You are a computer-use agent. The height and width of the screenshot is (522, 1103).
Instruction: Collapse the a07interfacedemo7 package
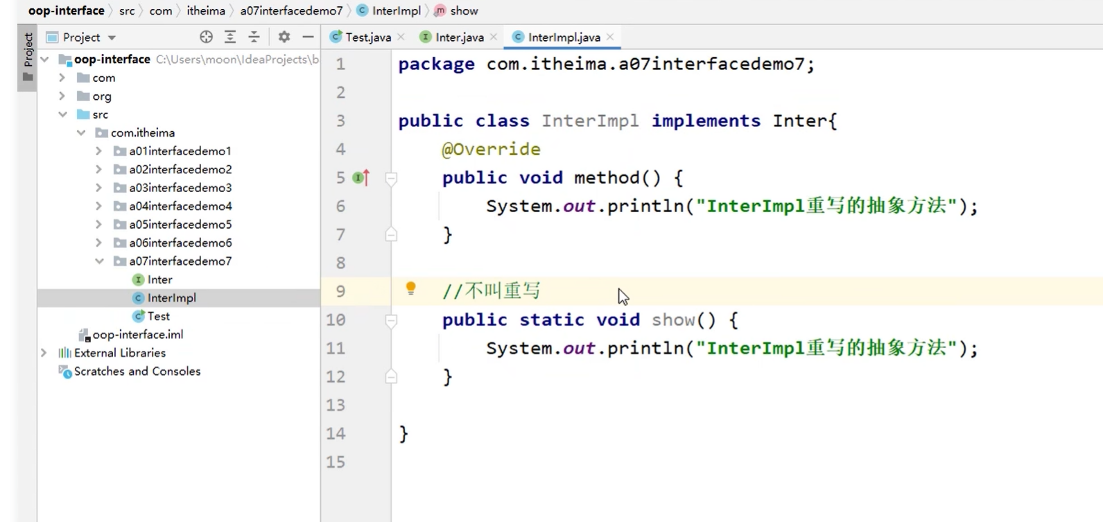(x=99, y=261)
